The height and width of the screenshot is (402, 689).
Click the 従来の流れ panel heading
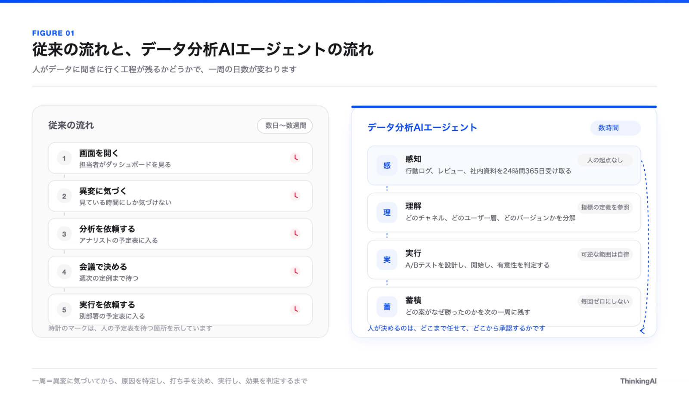(71, 125)
